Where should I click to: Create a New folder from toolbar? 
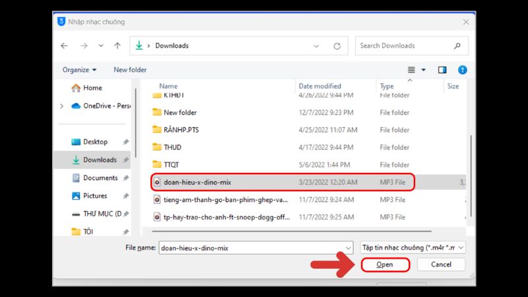click(x=130, y=69)
